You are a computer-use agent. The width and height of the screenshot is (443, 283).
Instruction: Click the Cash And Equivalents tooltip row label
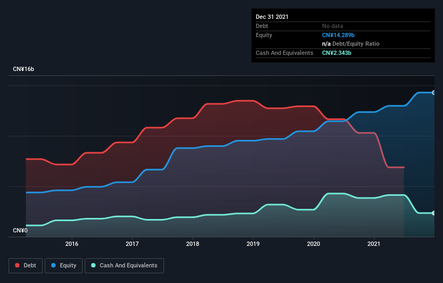pos(284,53)
